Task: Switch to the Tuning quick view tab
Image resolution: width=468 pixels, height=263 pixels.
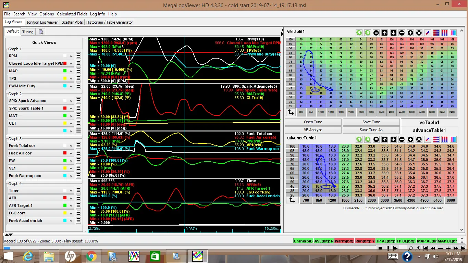Action: (28, 32)
